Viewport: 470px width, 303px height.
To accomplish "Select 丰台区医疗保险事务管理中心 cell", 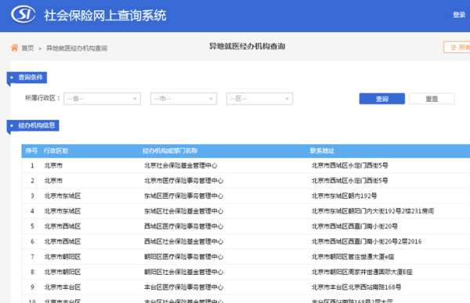I will point(183,287).
